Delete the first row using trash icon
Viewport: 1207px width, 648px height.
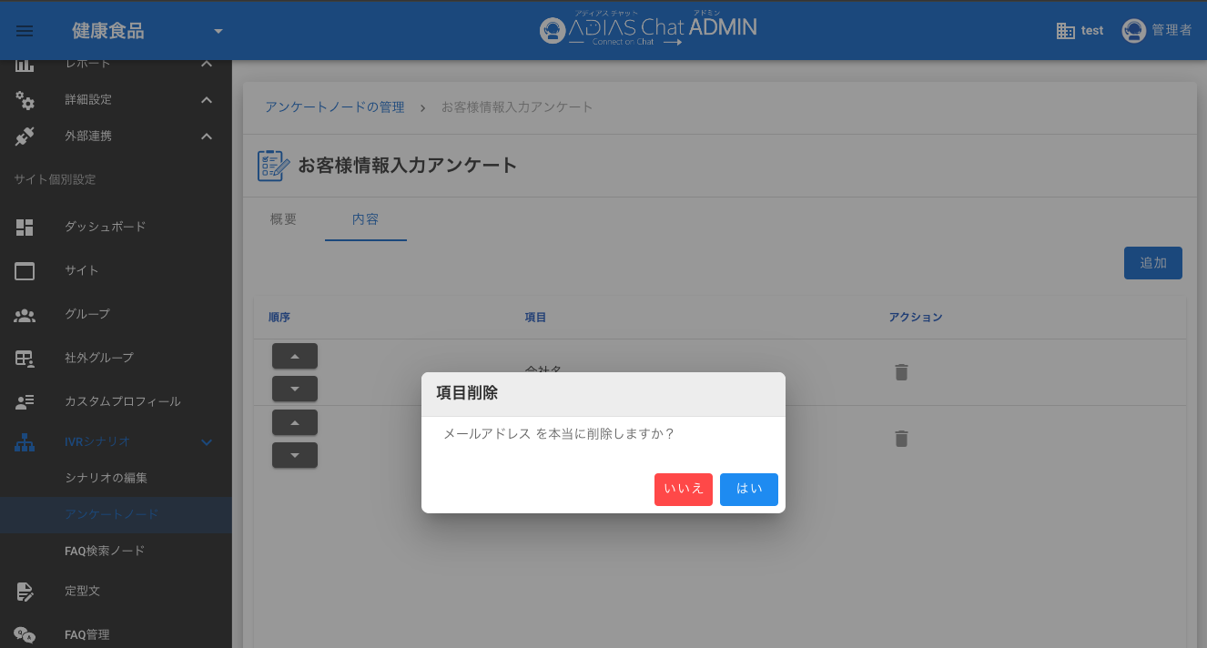tap(901, 372)
